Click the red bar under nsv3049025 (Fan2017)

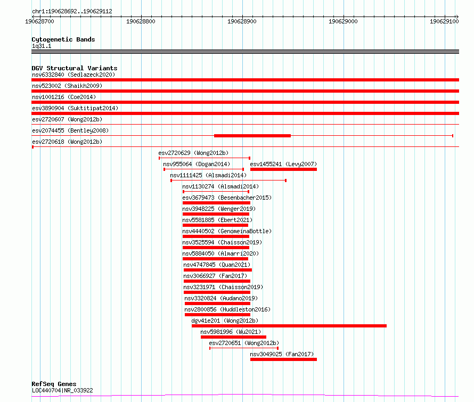coord(283,359)
